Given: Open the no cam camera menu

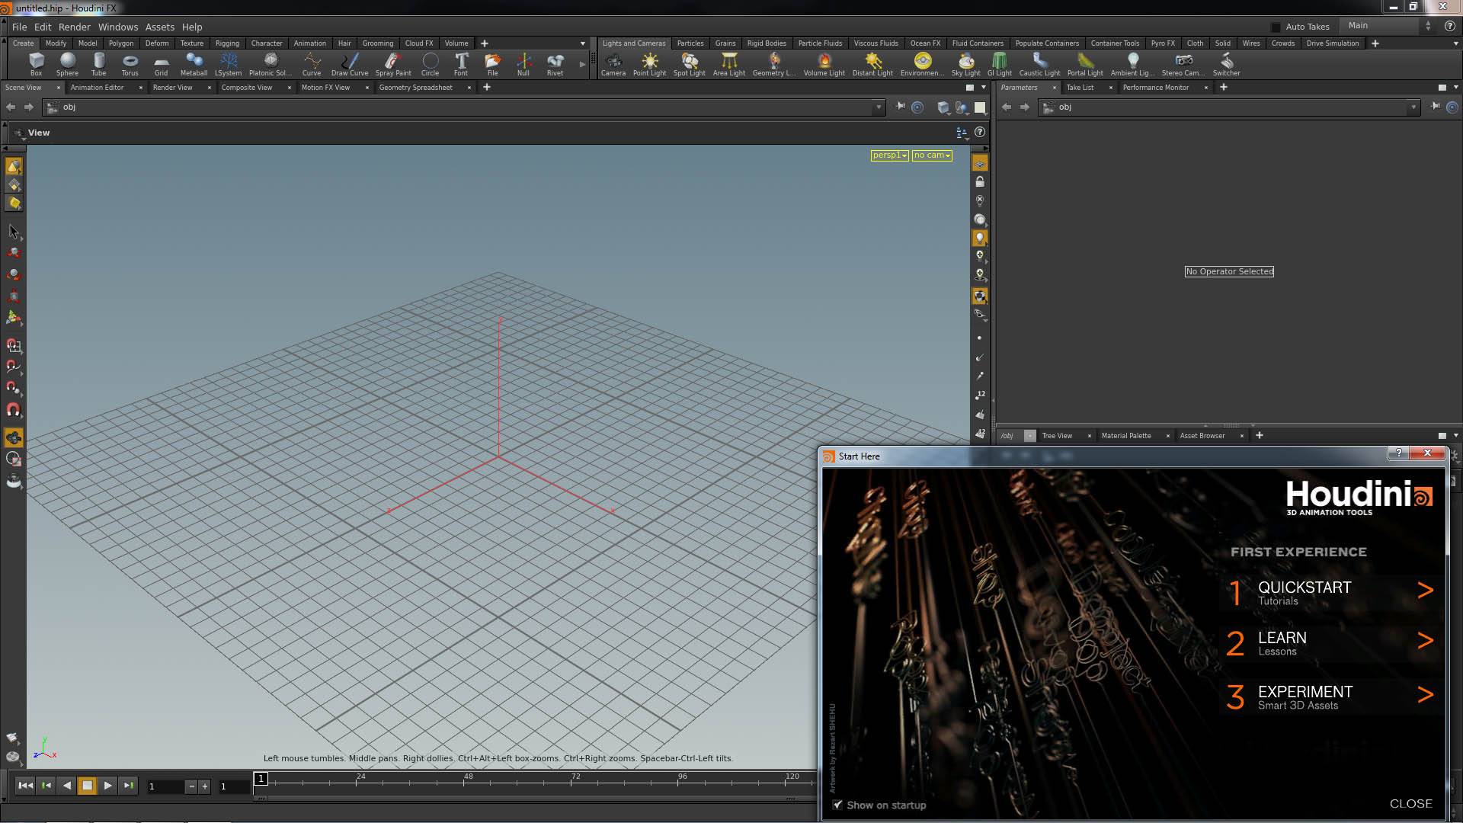Looking at the screenshot, I should pos(932,155).
